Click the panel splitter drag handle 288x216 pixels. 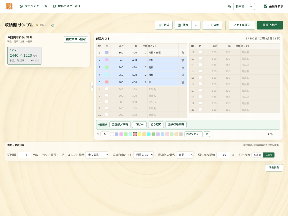[x=92, y=87]
